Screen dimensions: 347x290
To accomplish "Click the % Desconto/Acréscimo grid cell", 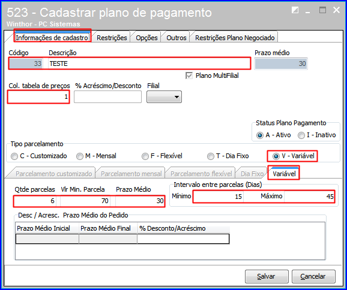I will coord(183,239).
